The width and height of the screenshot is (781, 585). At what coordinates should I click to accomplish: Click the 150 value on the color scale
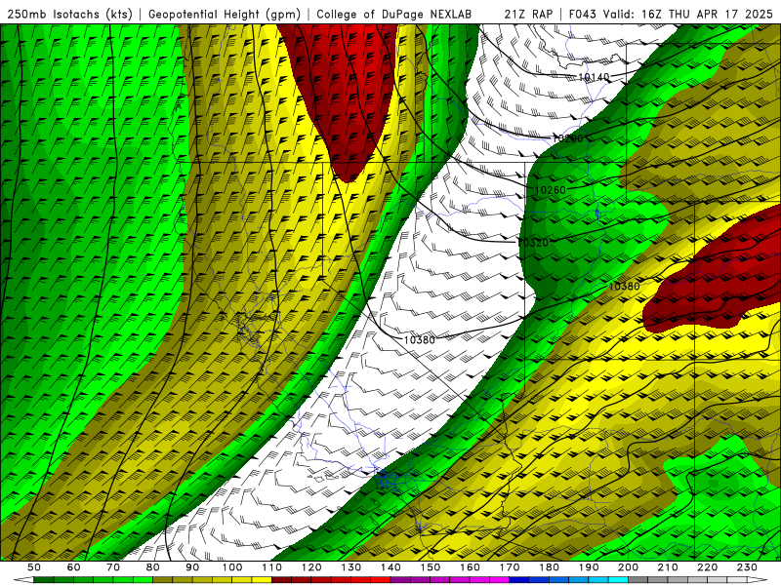431,567
